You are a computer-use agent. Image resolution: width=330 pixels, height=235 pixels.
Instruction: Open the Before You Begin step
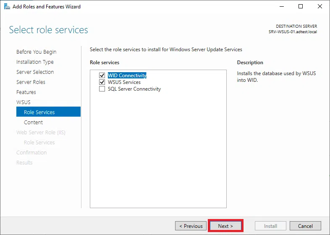click(36, 52)
